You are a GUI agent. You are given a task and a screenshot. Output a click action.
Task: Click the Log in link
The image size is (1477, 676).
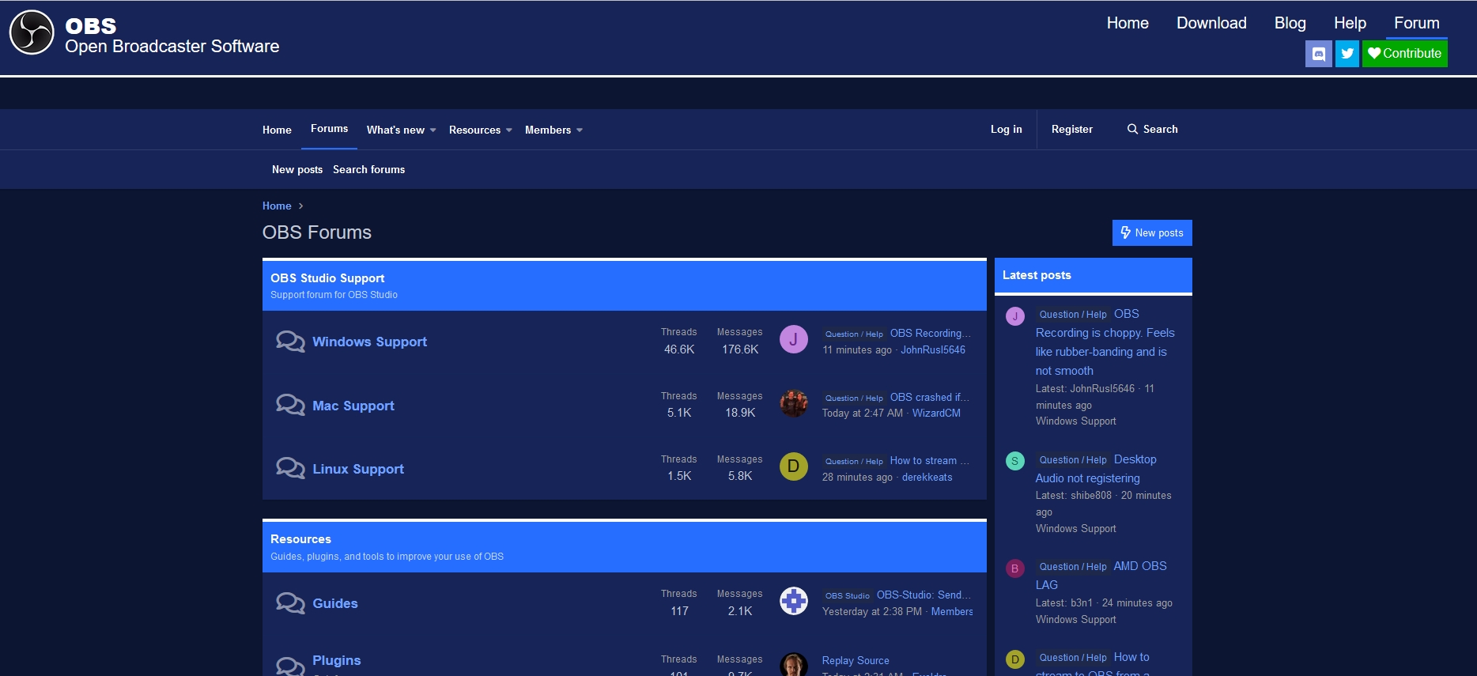[1007, 129]
